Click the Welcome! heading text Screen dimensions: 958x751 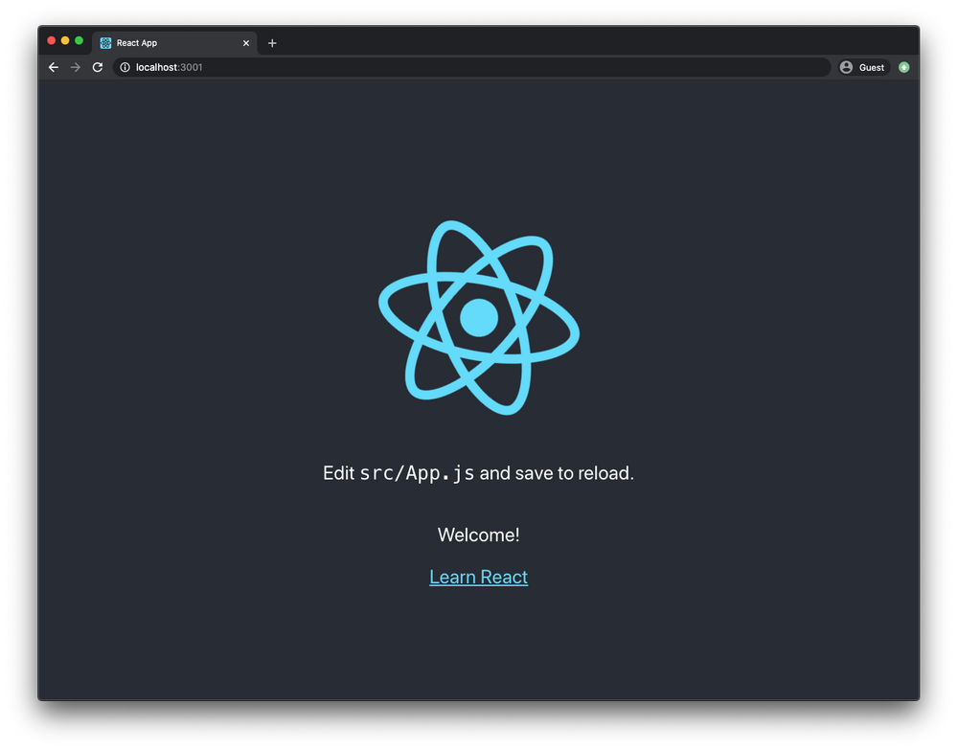point(479,535)
